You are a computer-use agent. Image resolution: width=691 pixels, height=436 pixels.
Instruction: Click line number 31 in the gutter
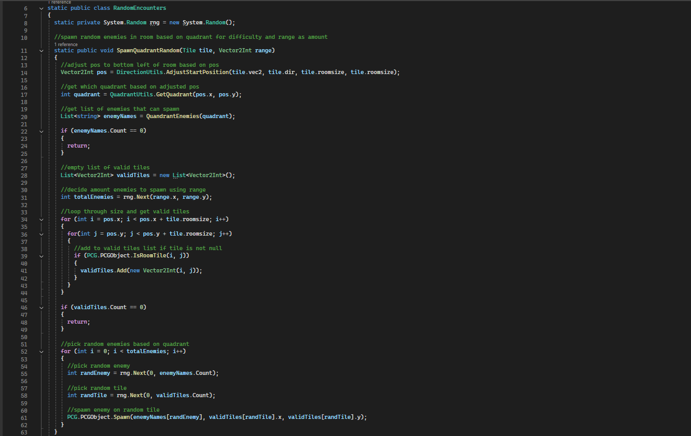click(x=24, y=197)
